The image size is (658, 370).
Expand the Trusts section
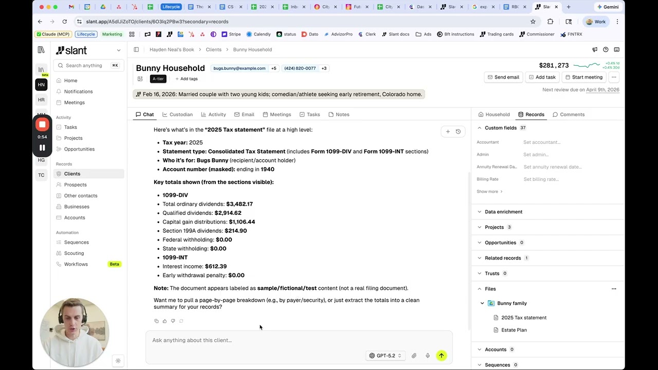[480, 273]
